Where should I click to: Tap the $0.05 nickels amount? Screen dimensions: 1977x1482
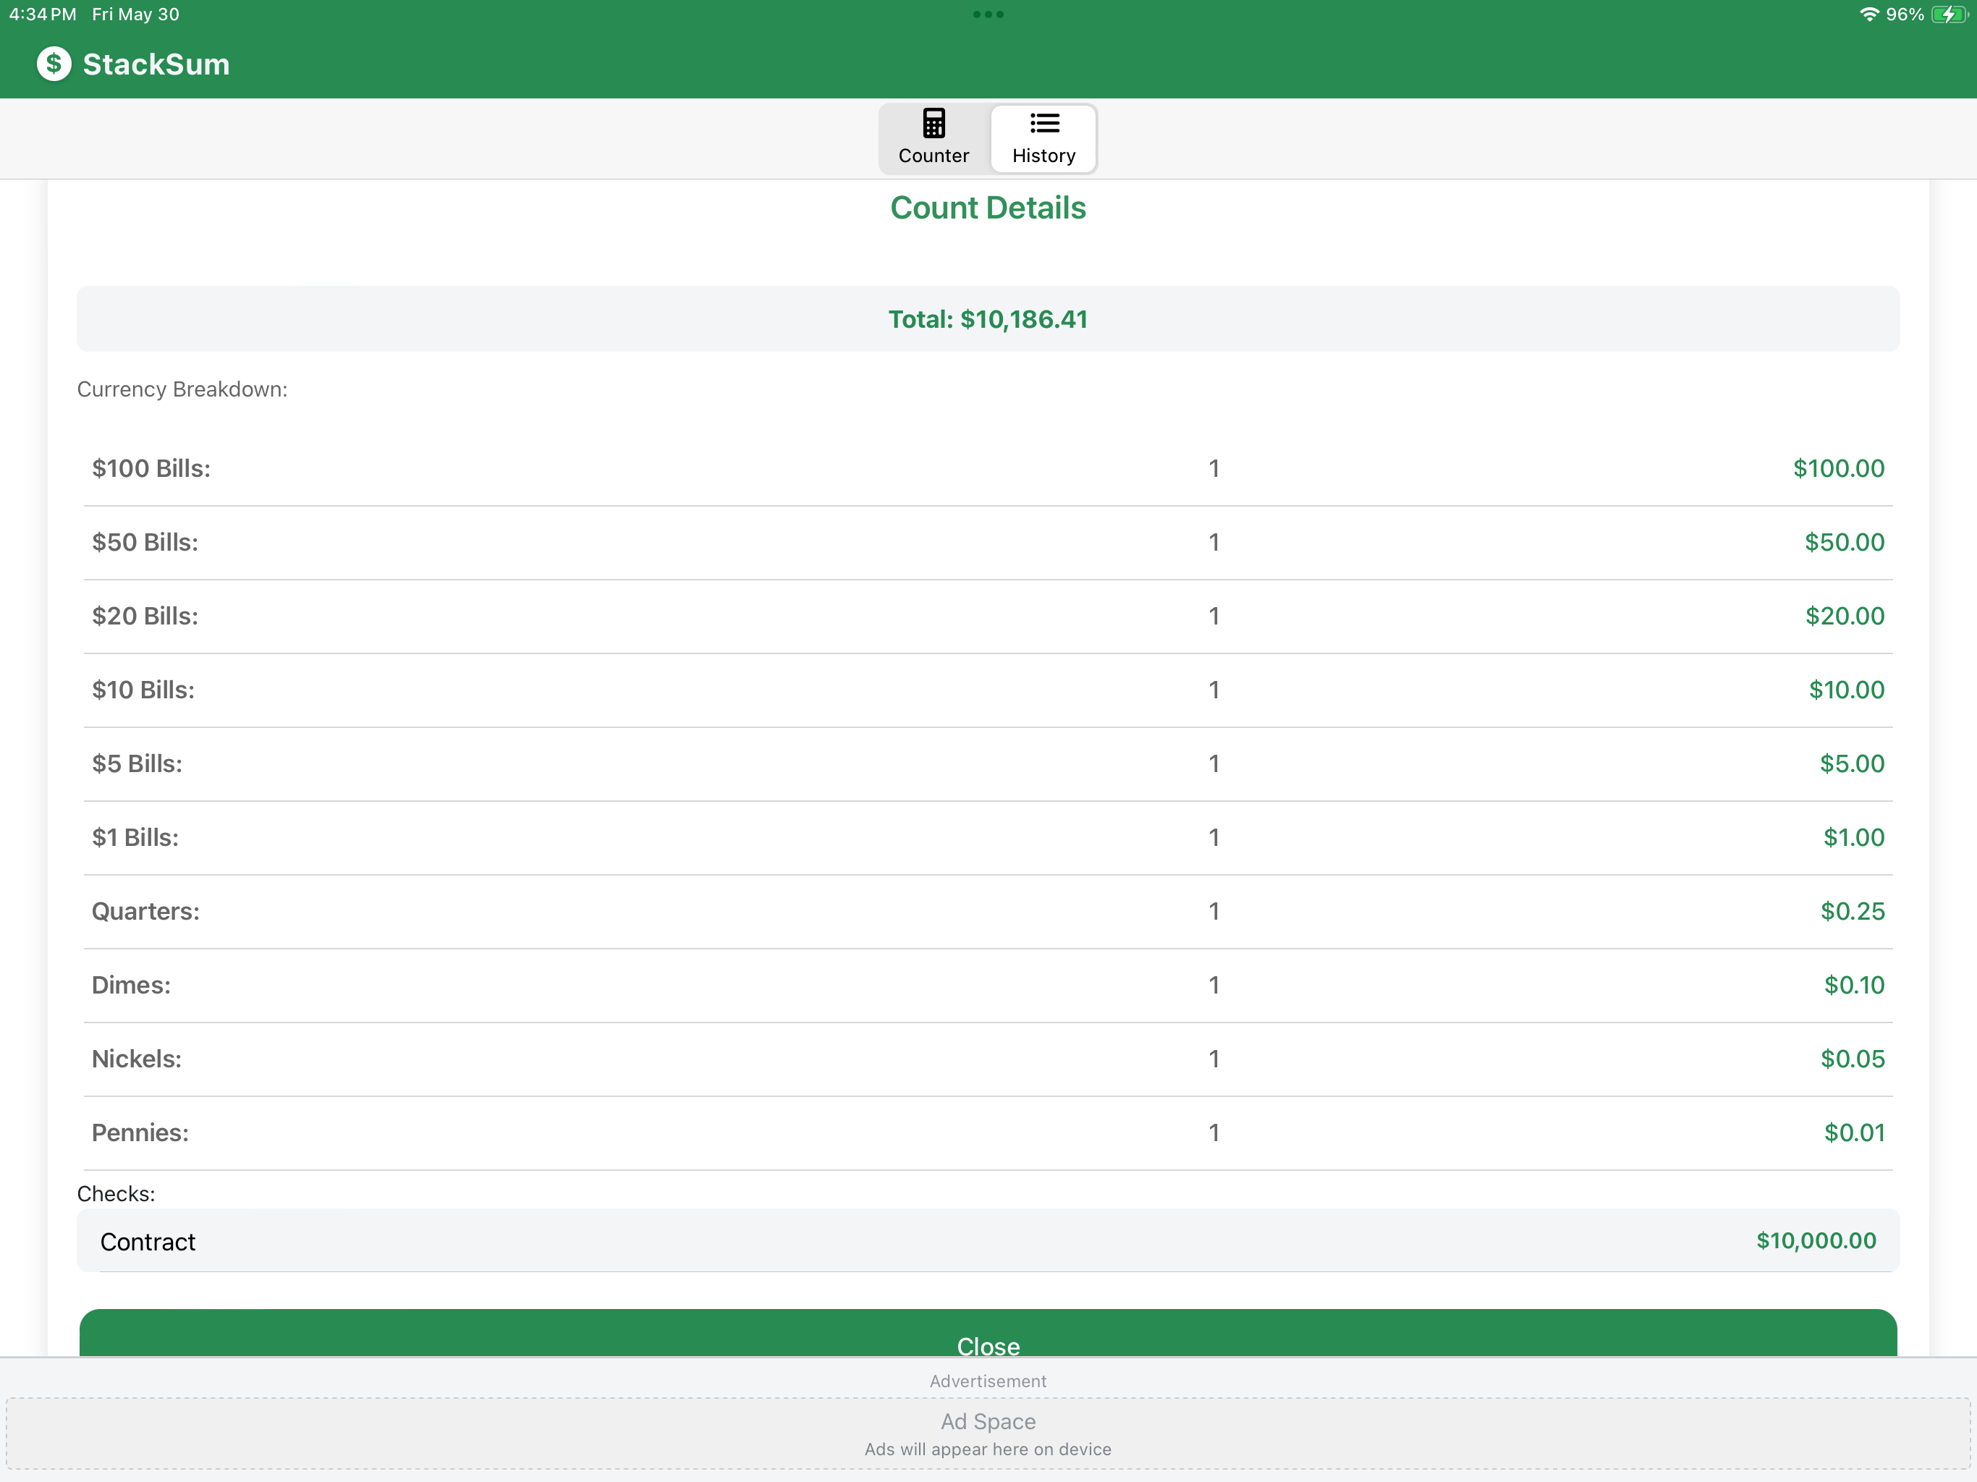(1853, 1059)
